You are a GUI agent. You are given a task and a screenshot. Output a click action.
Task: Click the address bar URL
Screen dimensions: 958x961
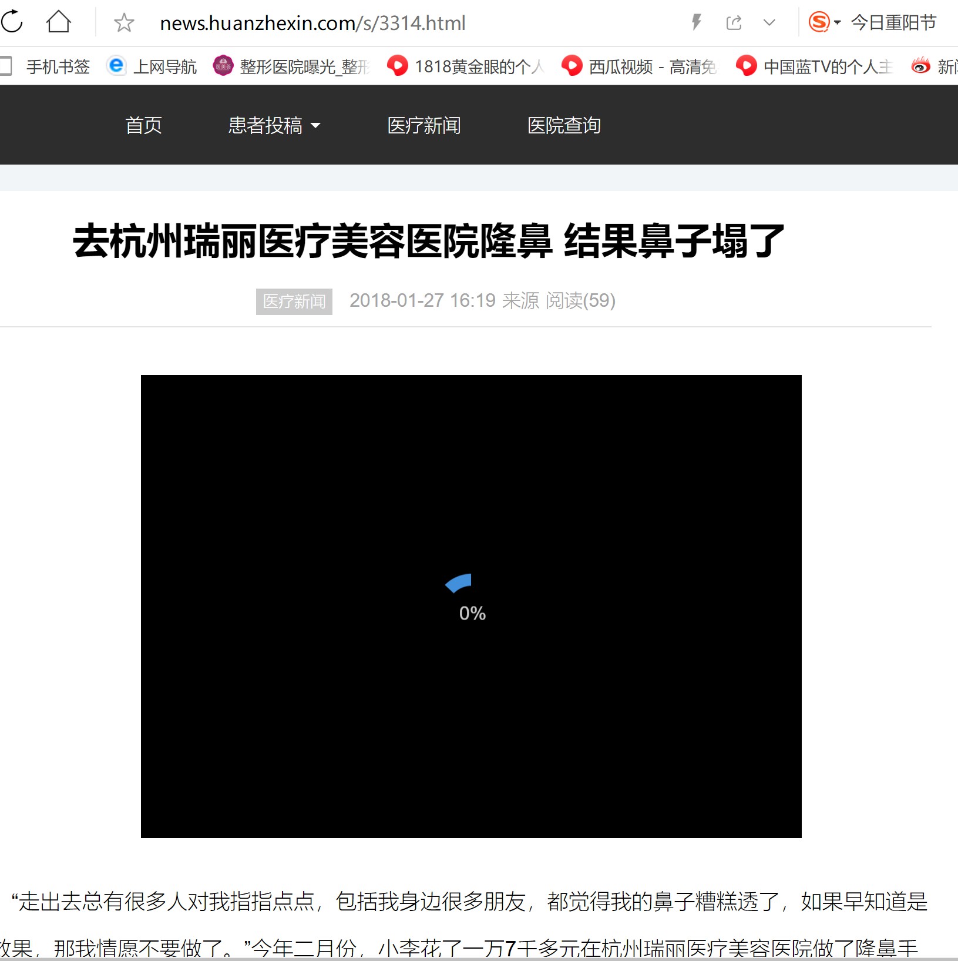pos(312,23)
